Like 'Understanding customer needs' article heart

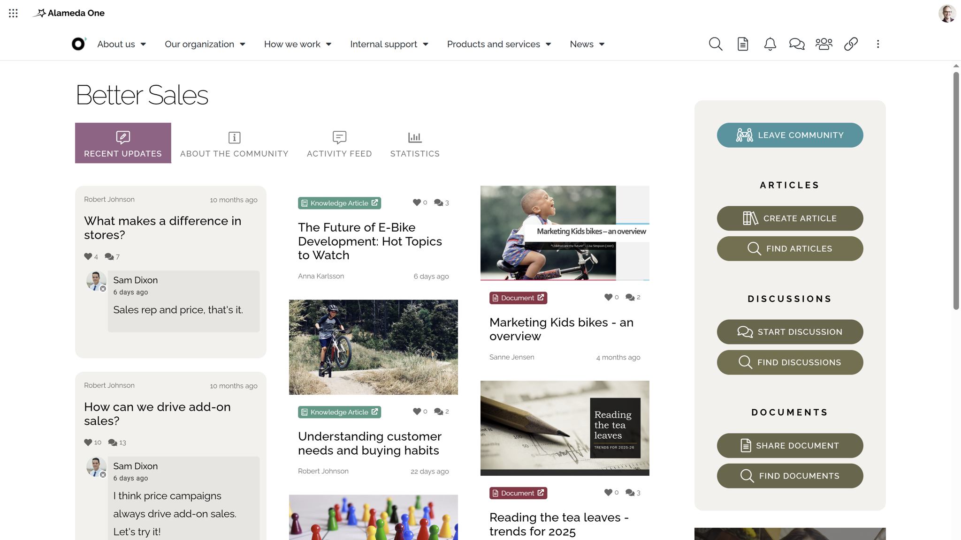417,411
